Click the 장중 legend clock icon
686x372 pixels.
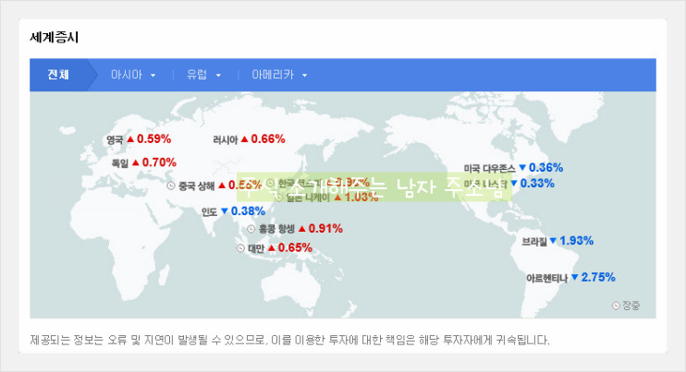click(616, 306)
